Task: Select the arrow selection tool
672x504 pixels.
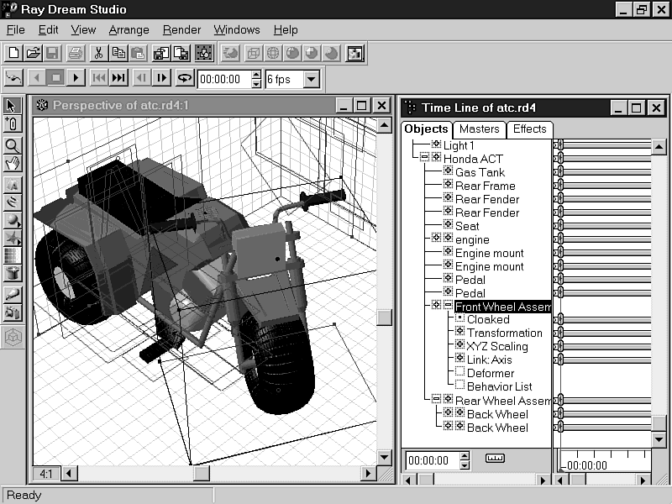Action: coord(13,106)
